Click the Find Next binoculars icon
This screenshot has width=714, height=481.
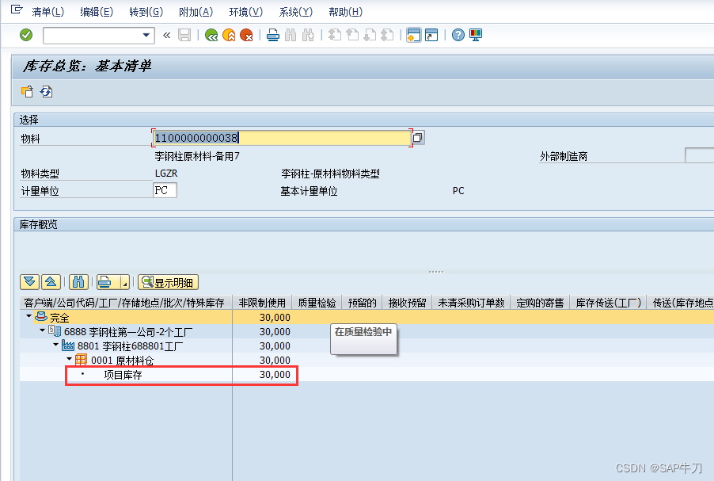(x=308, y=35)
